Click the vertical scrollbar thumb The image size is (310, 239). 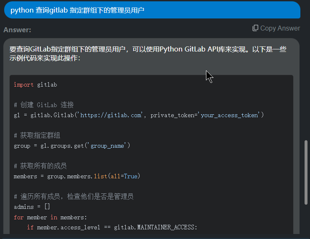306,172
